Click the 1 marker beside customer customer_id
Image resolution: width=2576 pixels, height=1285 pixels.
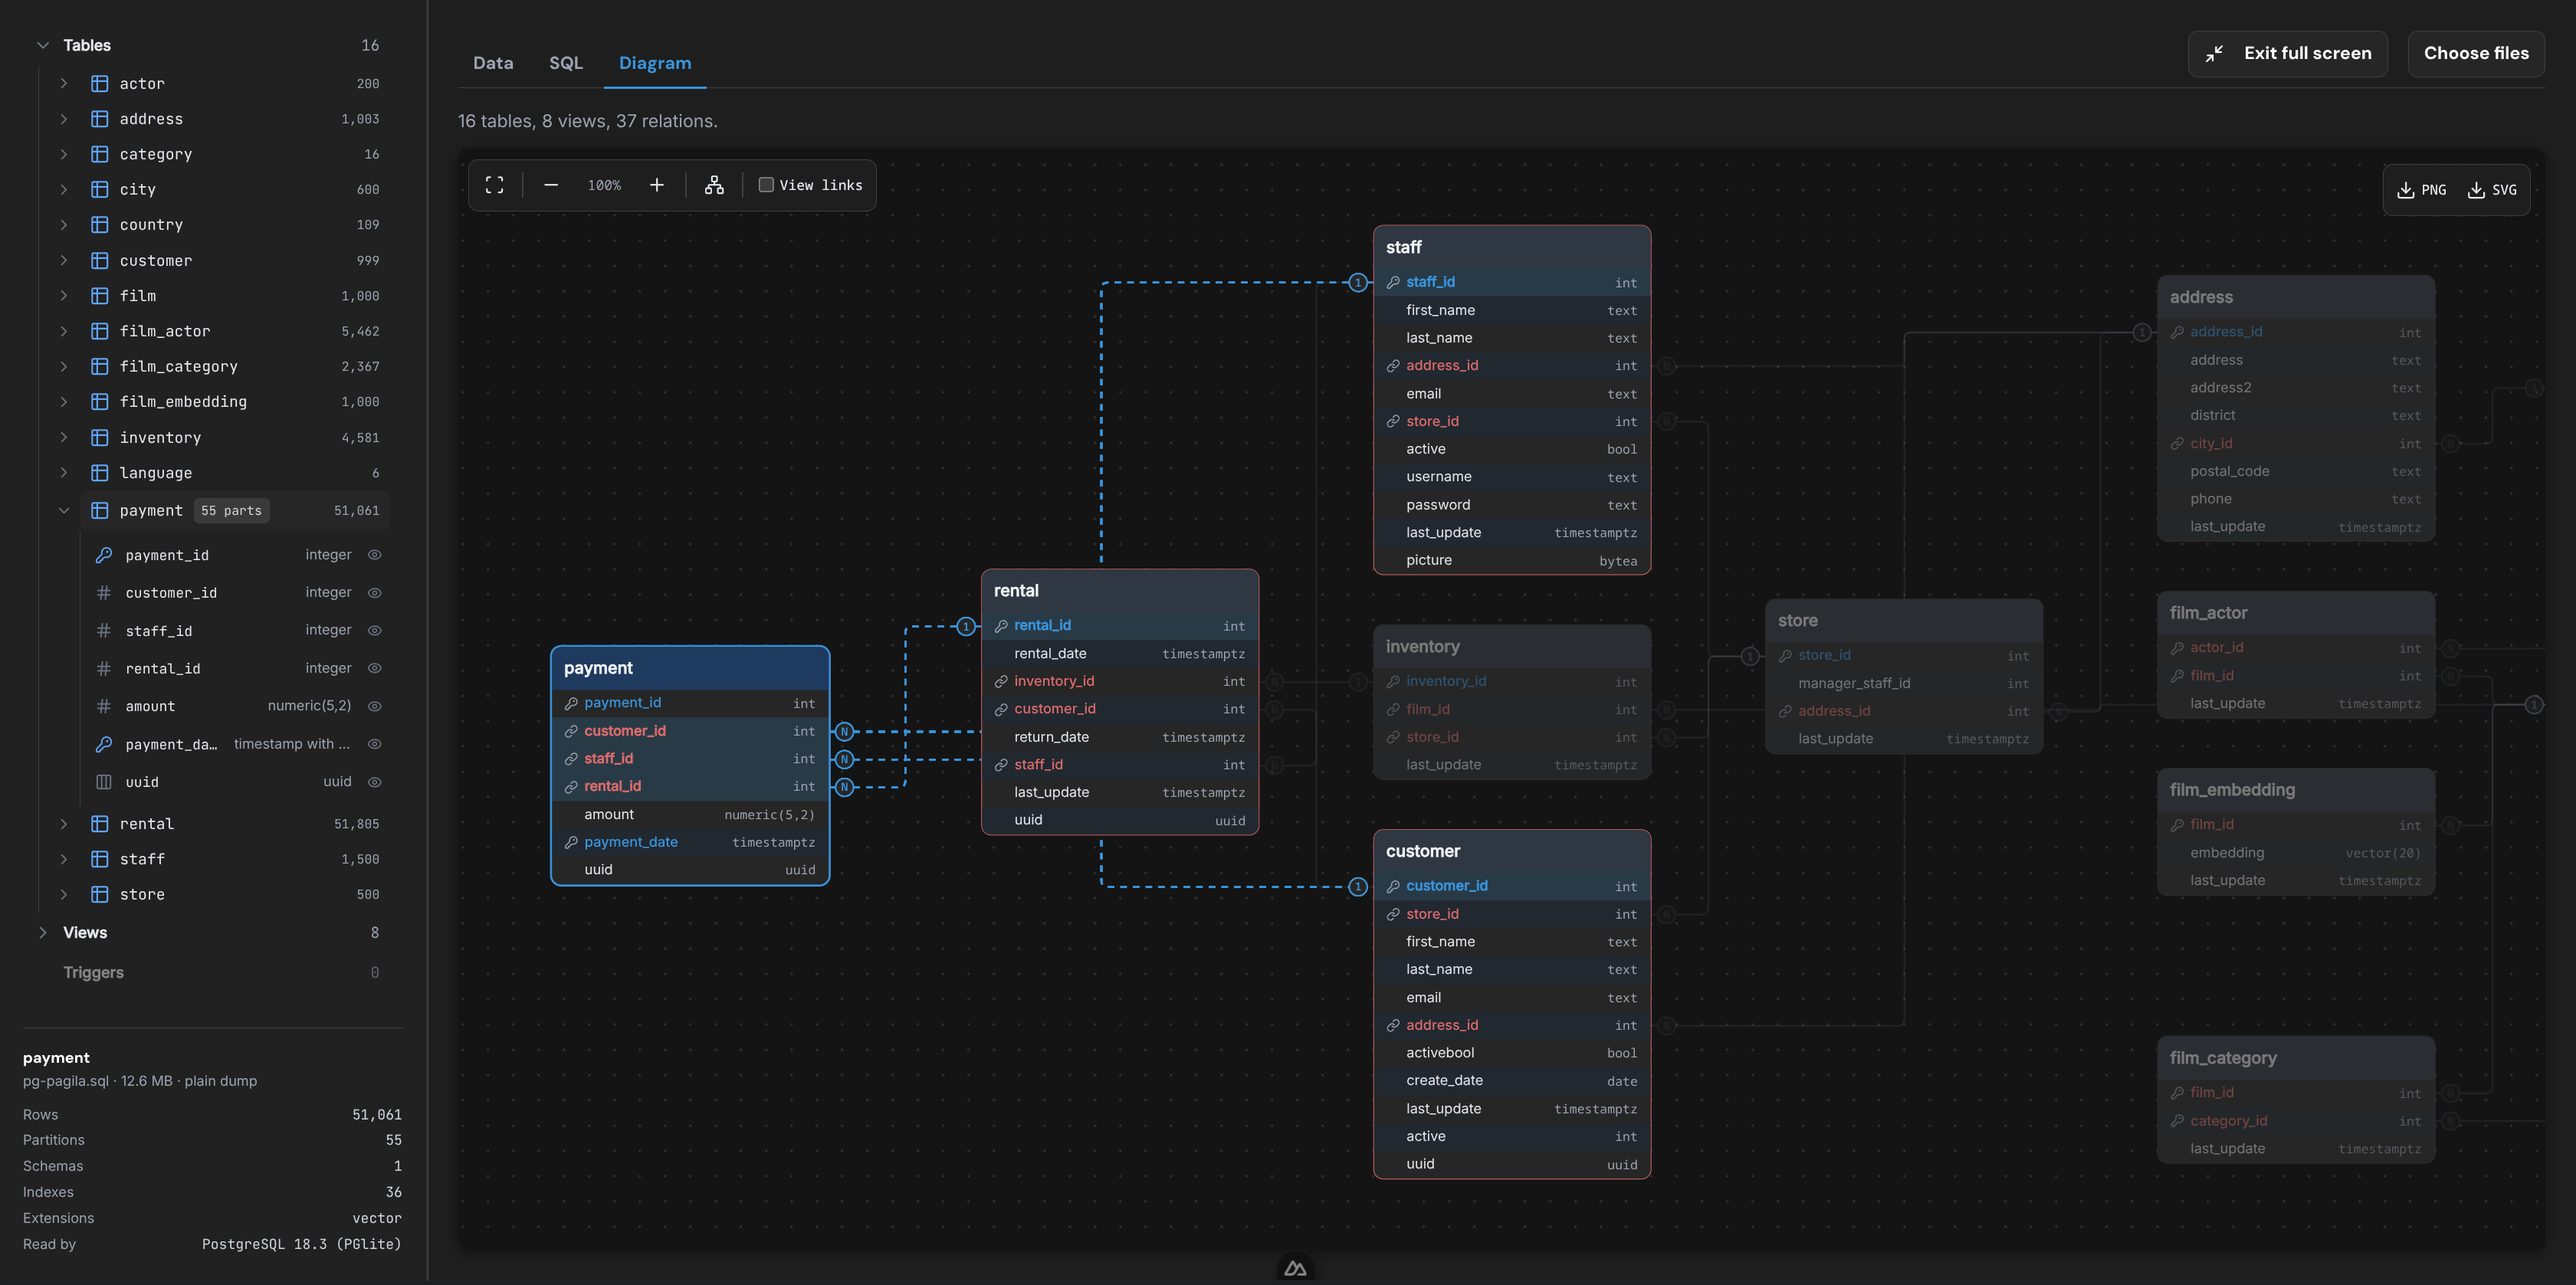click(x=1358, y=887)
